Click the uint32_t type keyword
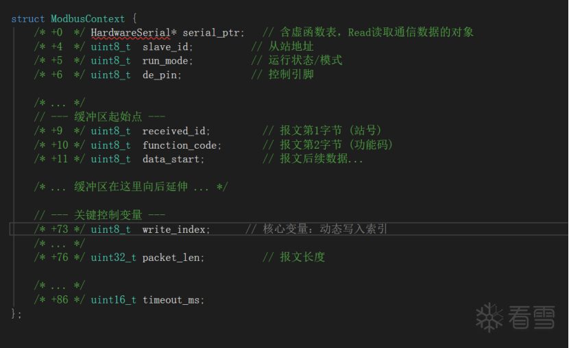 point(113,257)
